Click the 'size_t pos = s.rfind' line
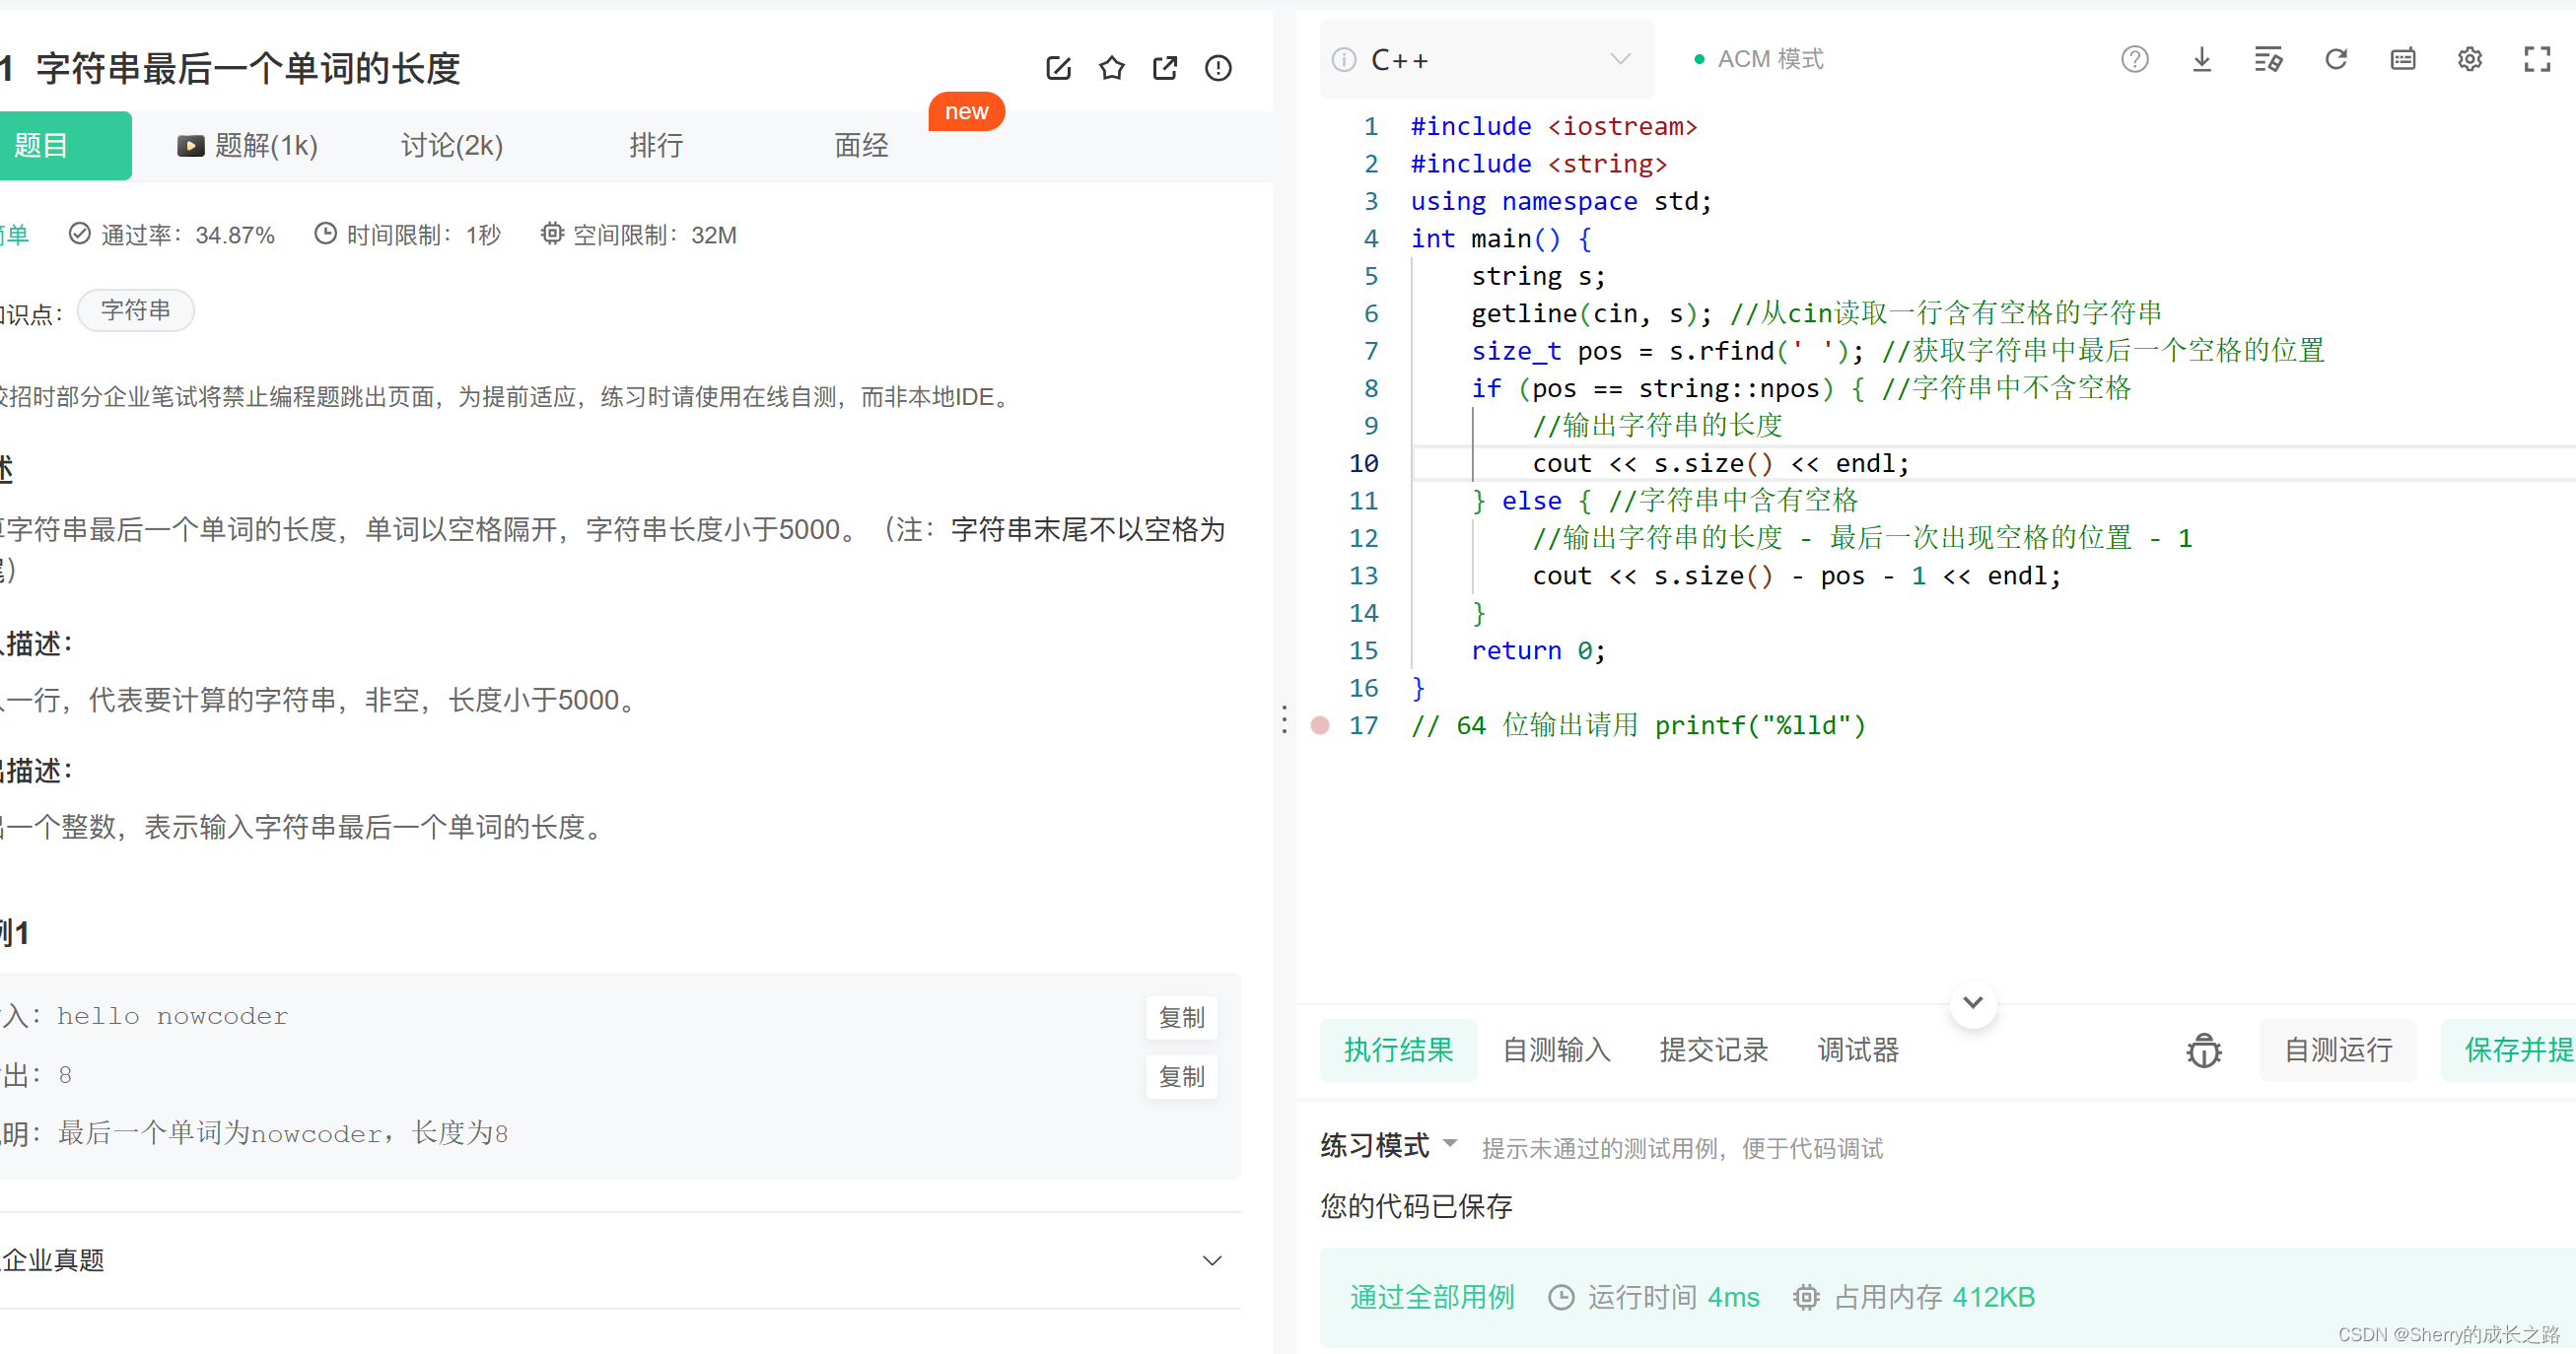2576x1354 pixels. [x=1896, y=351]
